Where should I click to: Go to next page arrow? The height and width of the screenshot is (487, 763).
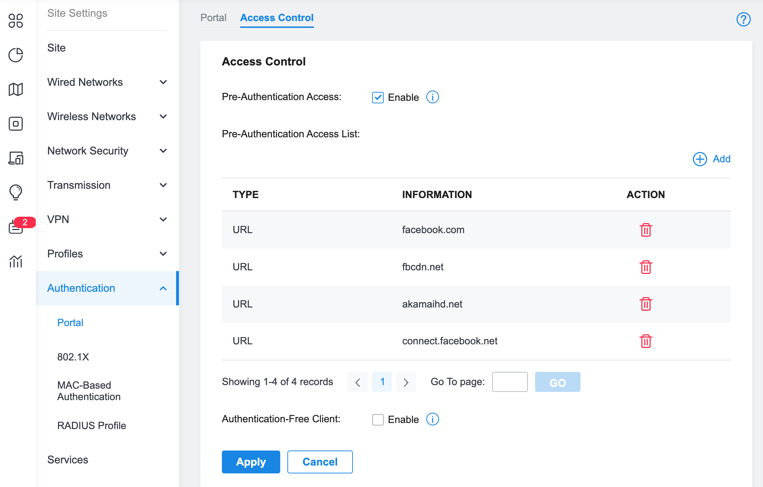[x=406, y=382]
